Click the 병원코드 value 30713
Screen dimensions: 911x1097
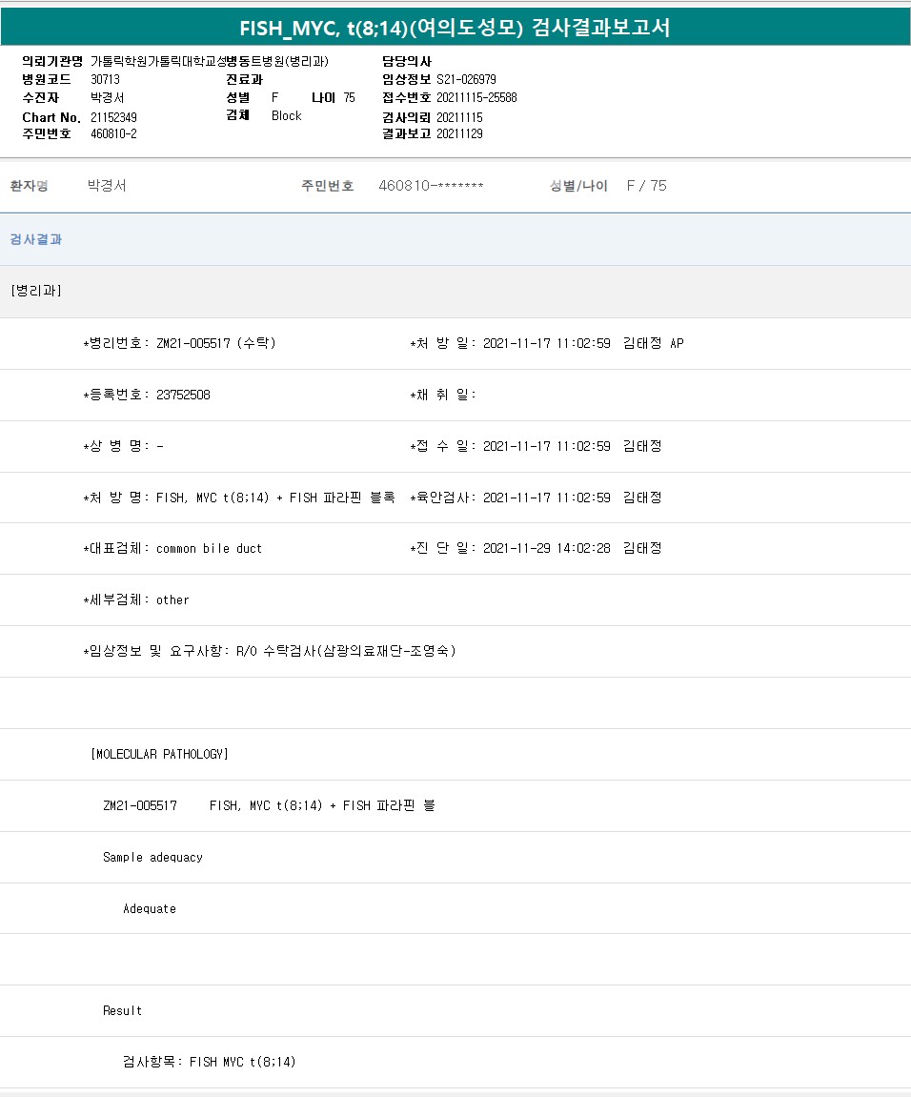105,80
